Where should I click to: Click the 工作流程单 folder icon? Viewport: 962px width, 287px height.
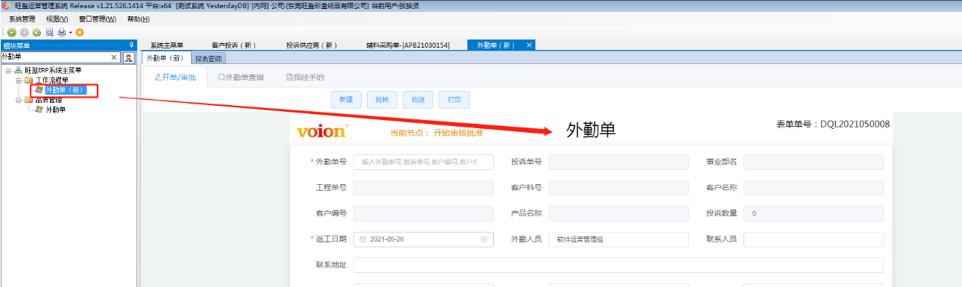(x=28, y=80)
